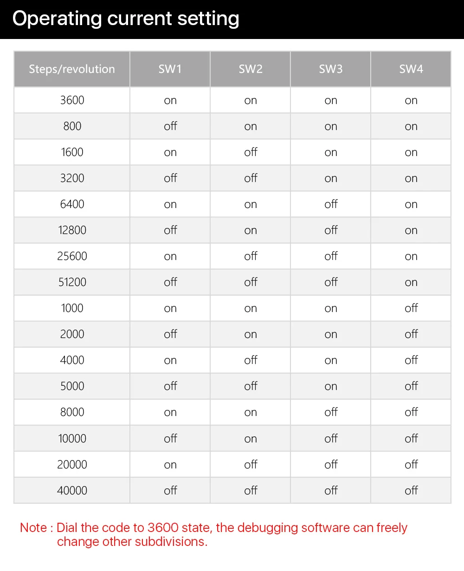
Task: Select the SW1 column header
Action: coord(170,69)
